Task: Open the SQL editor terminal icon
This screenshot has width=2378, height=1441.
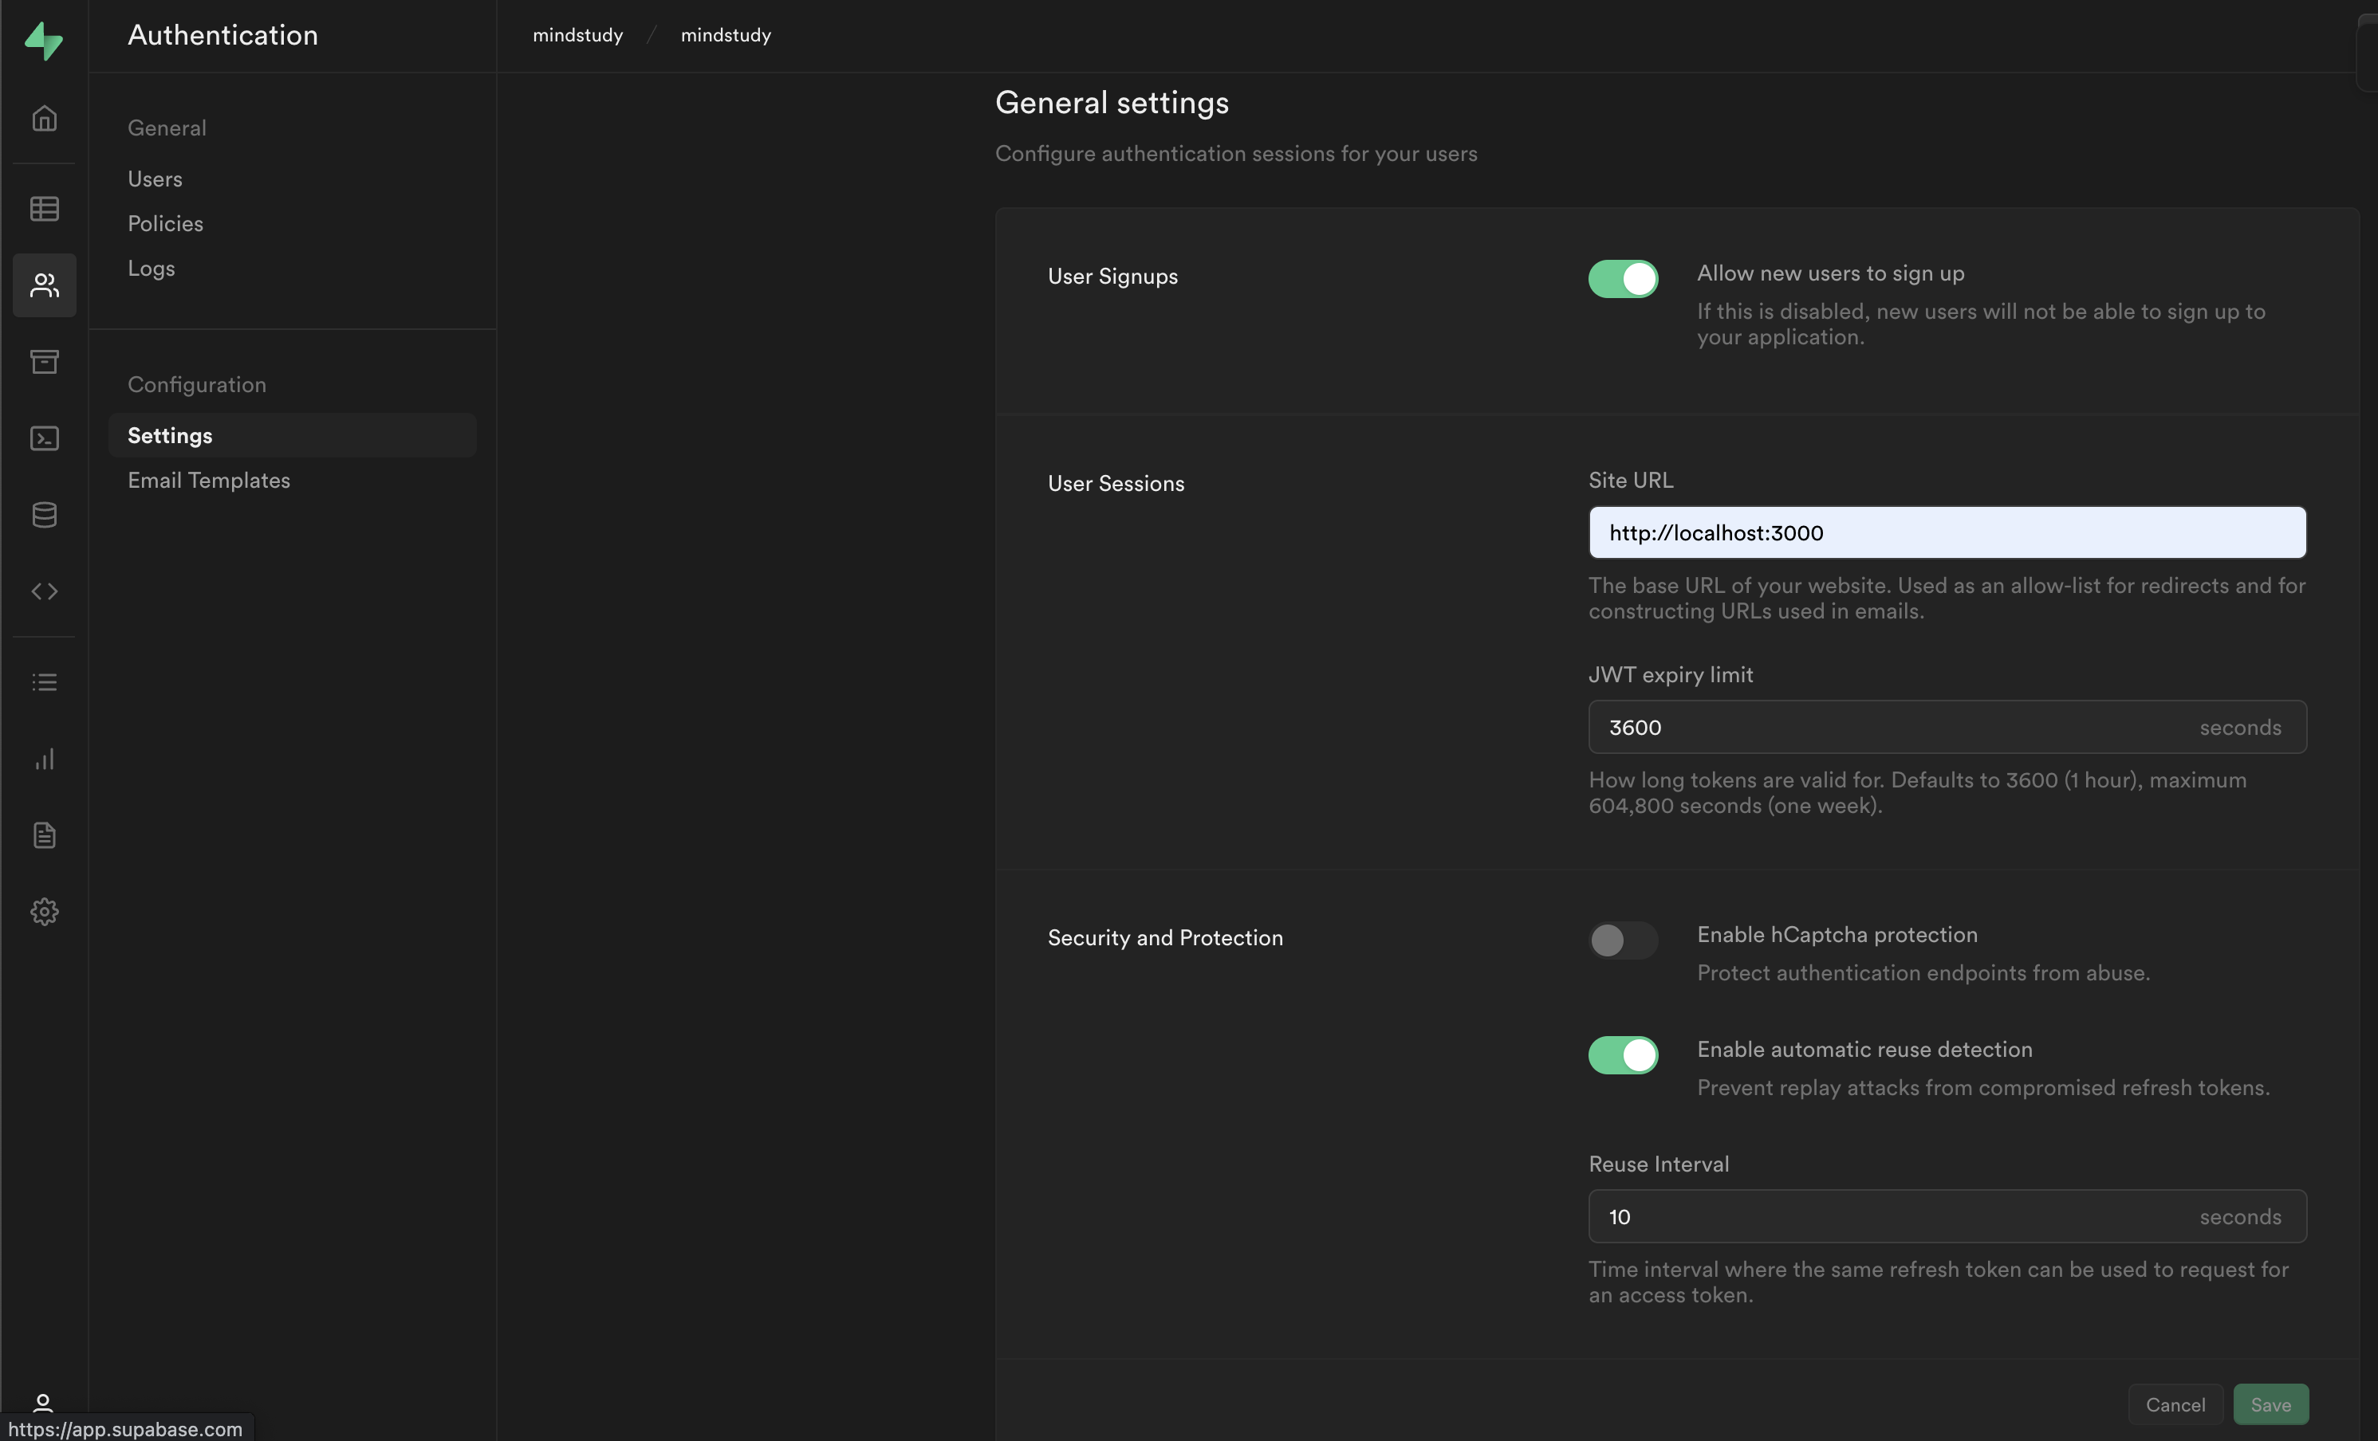Action: click(45, 438)
